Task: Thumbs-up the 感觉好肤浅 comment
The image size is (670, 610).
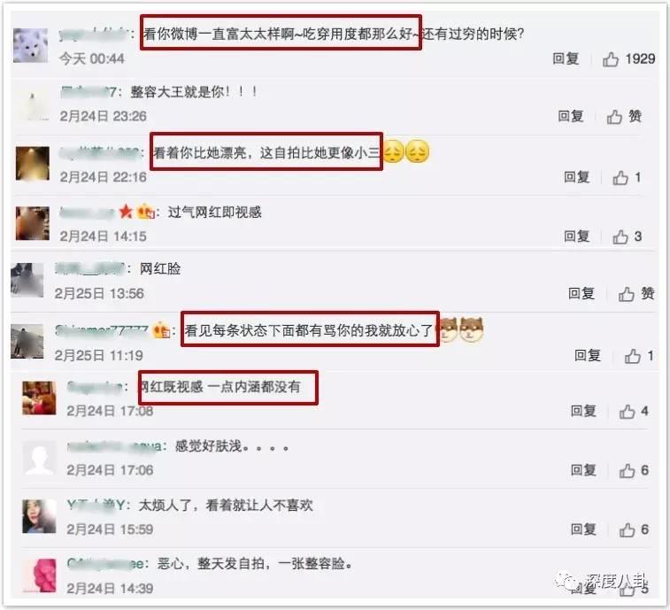Action: click(634, 471)
